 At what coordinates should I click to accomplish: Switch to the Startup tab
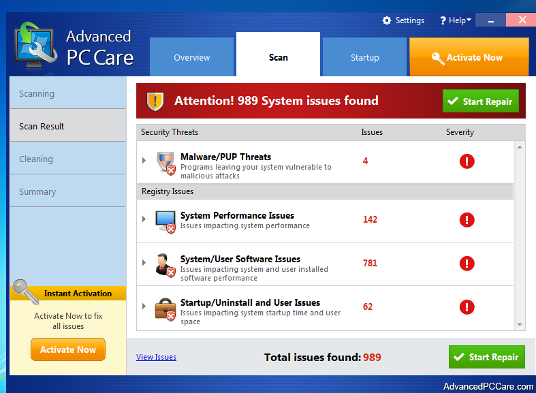[x=364, y=58]
